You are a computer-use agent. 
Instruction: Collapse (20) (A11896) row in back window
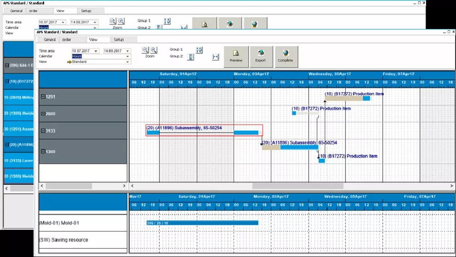click(7, 144)
